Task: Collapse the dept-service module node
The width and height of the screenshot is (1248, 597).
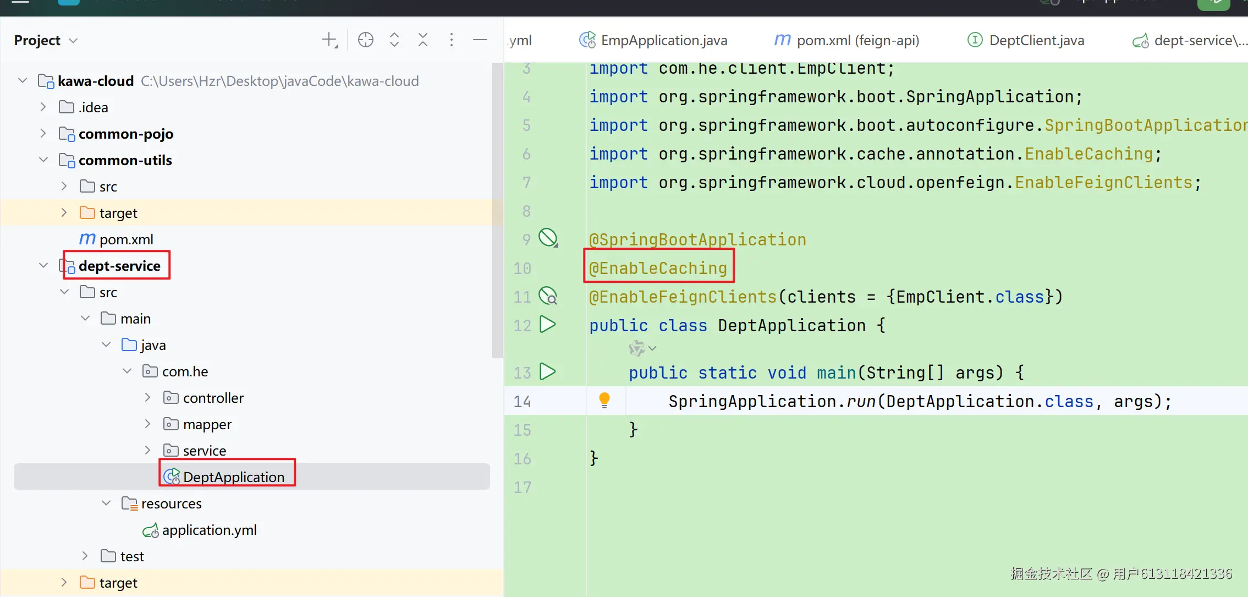Action: pyautogui.click(x=43, y=266)
